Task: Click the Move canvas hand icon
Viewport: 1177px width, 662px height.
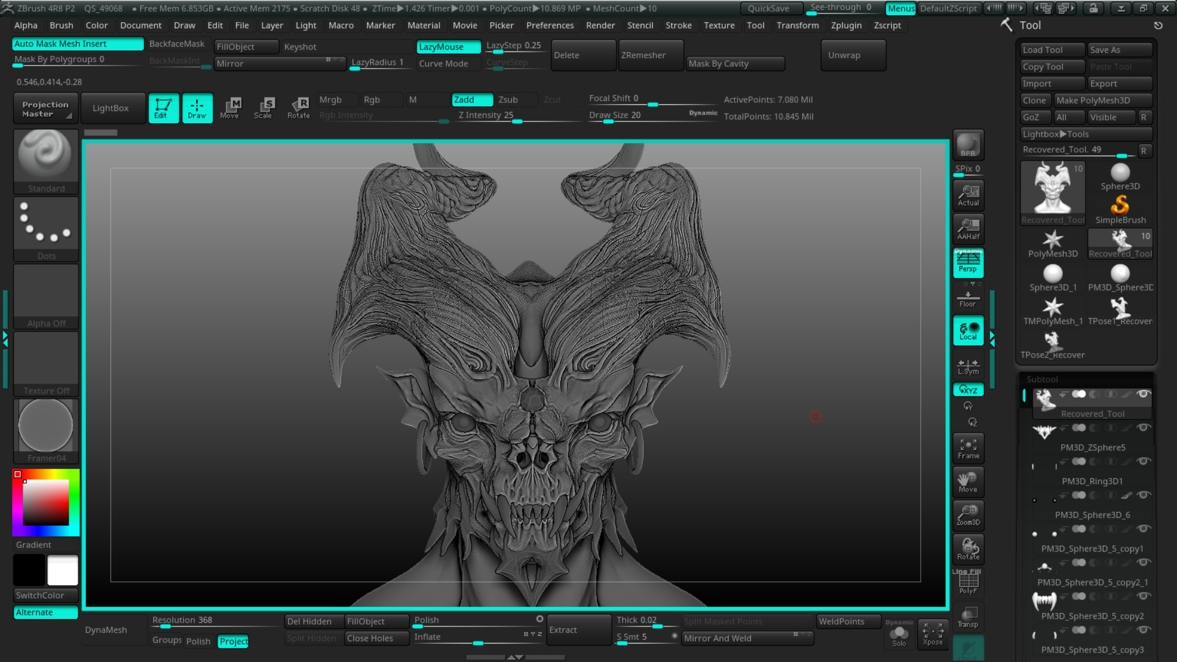Action: (968, 482)
